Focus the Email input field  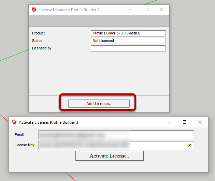coord(116,135)
